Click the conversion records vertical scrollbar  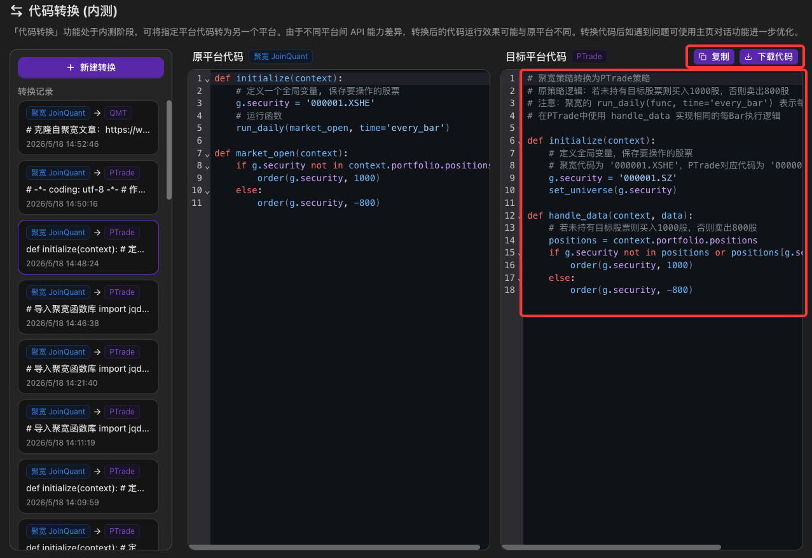click(169, 149)
